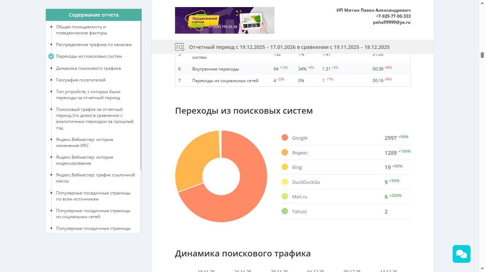
Task: Click the calendar icon beside the report period
Action: [x=180, y=47]
